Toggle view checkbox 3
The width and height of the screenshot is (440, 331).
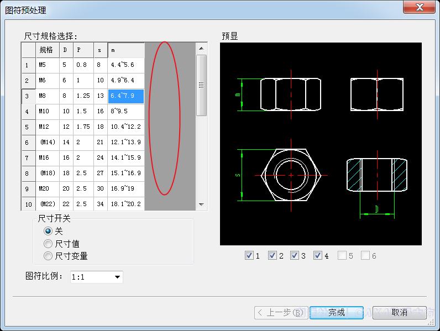coord(295,255)
